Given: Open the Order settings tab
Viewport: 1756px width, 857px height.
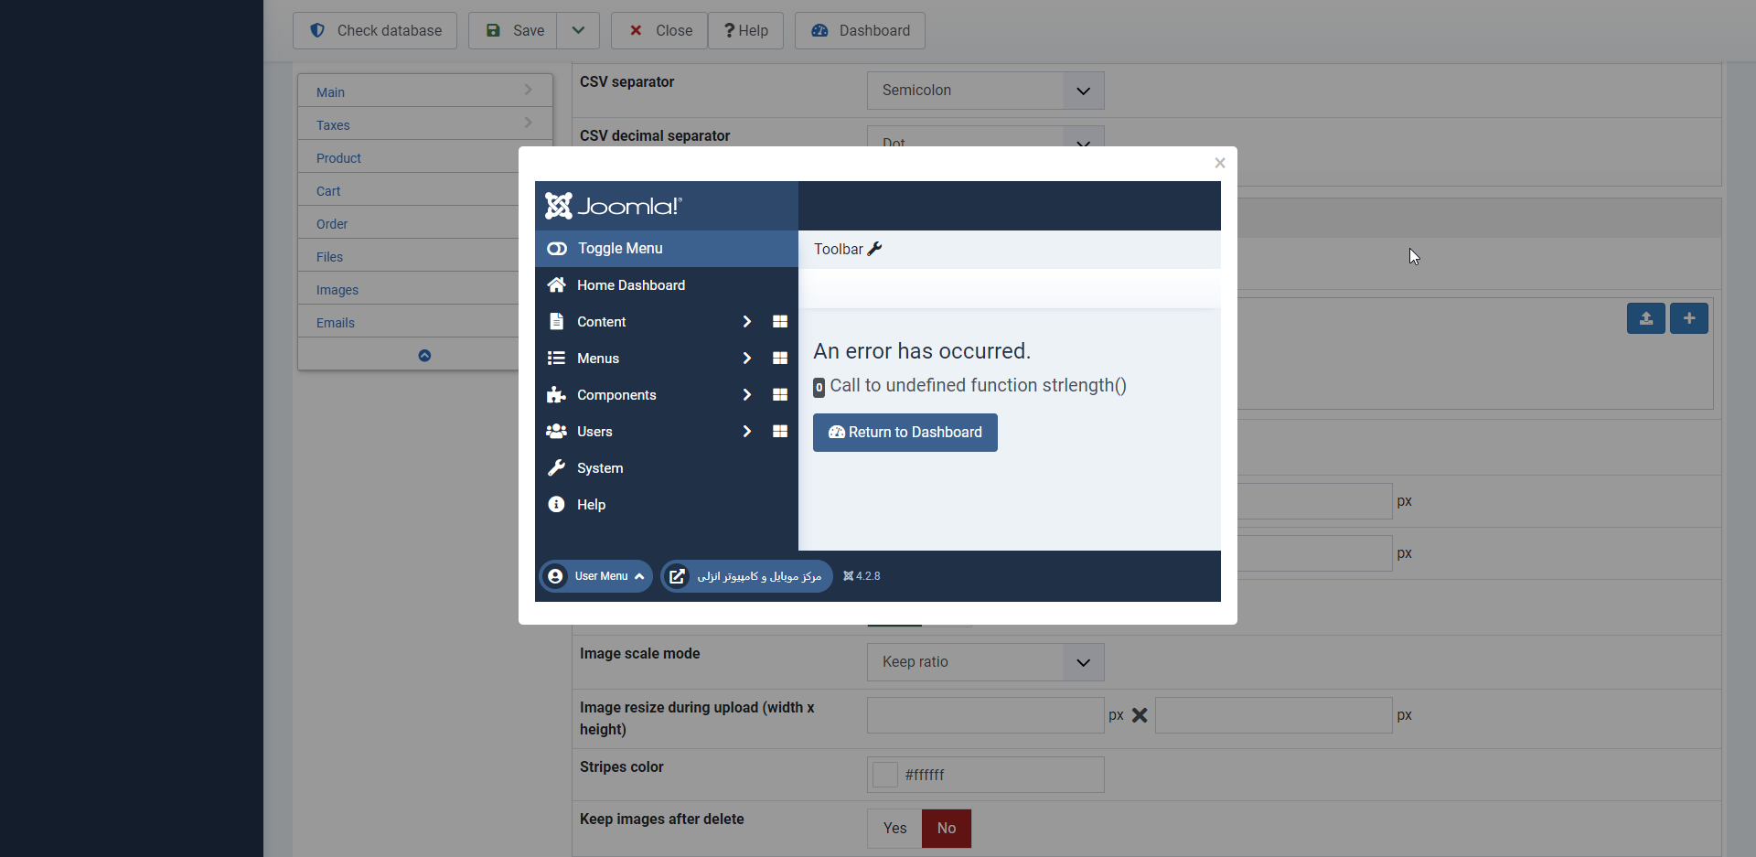Looking at the screenshot, I should pos(408,222).
